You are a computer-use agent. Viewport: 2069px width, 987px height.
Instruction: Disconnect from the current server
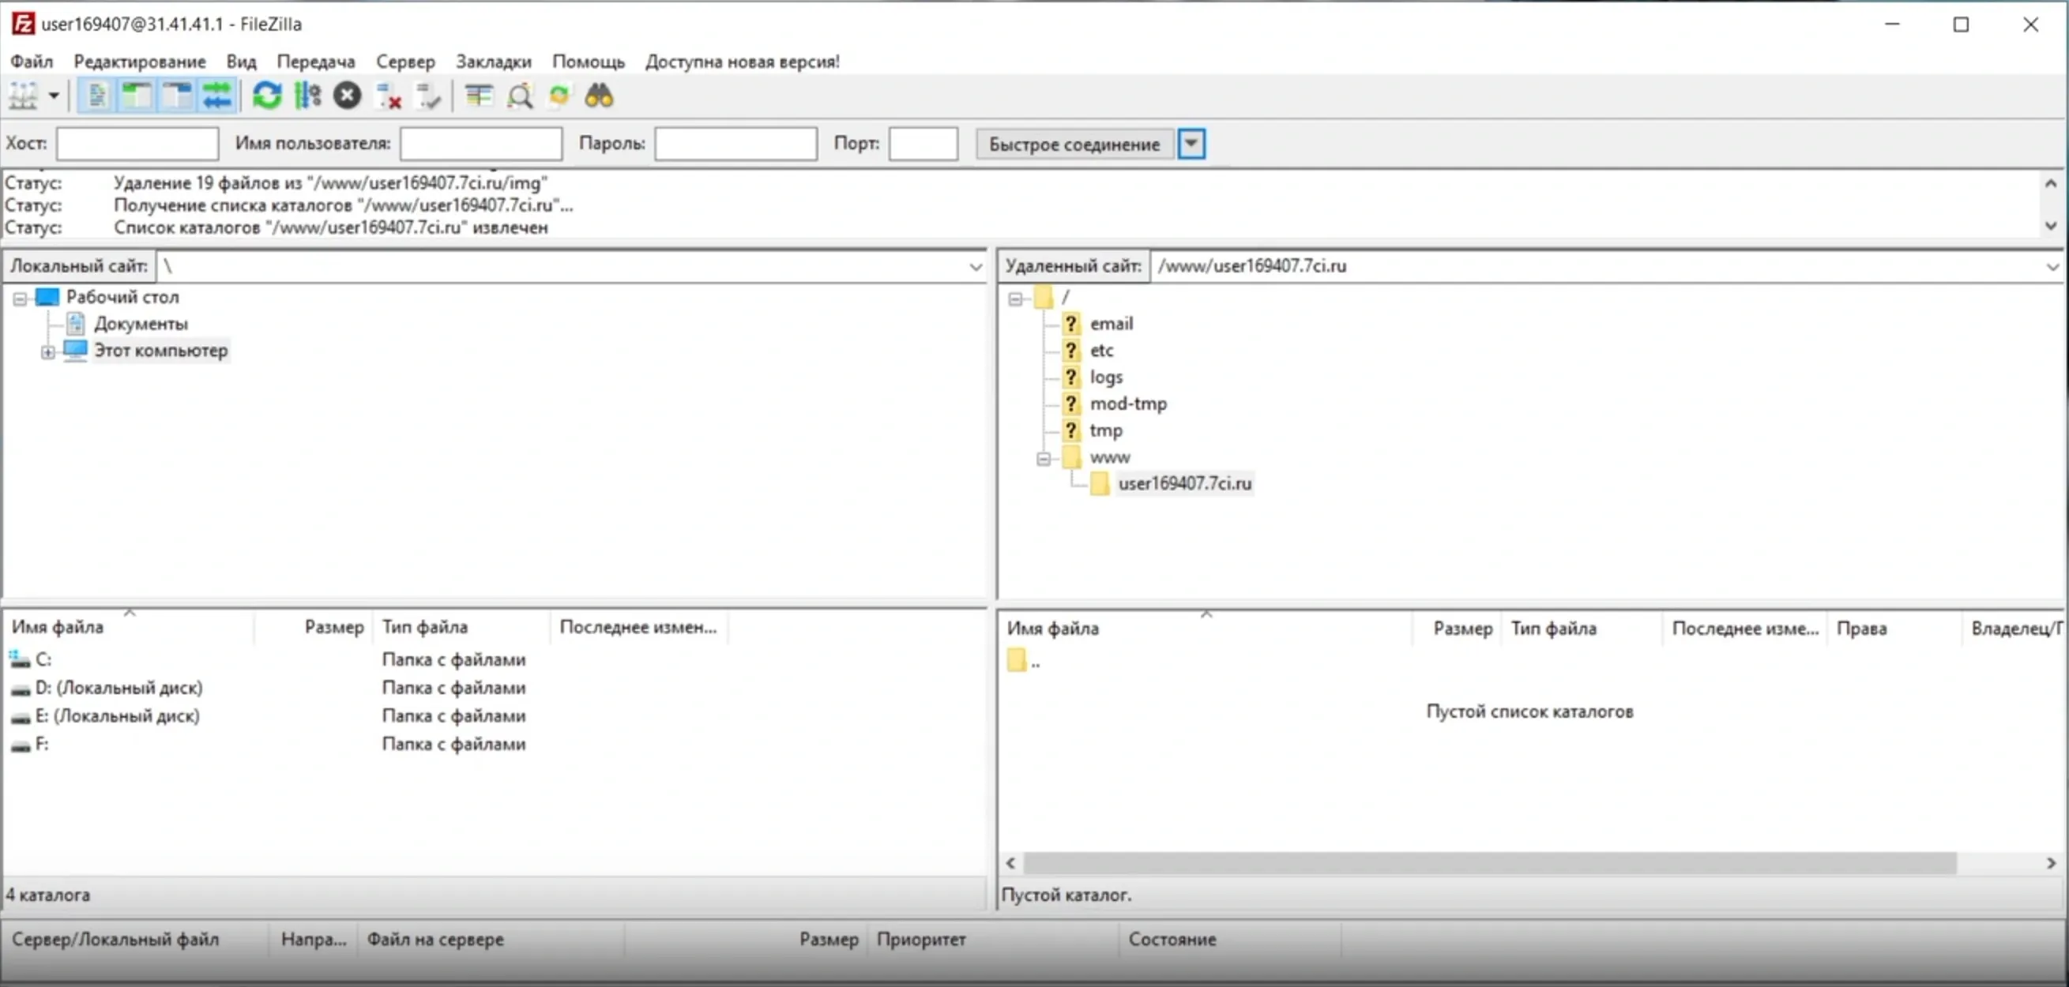(x=389, y=96)
